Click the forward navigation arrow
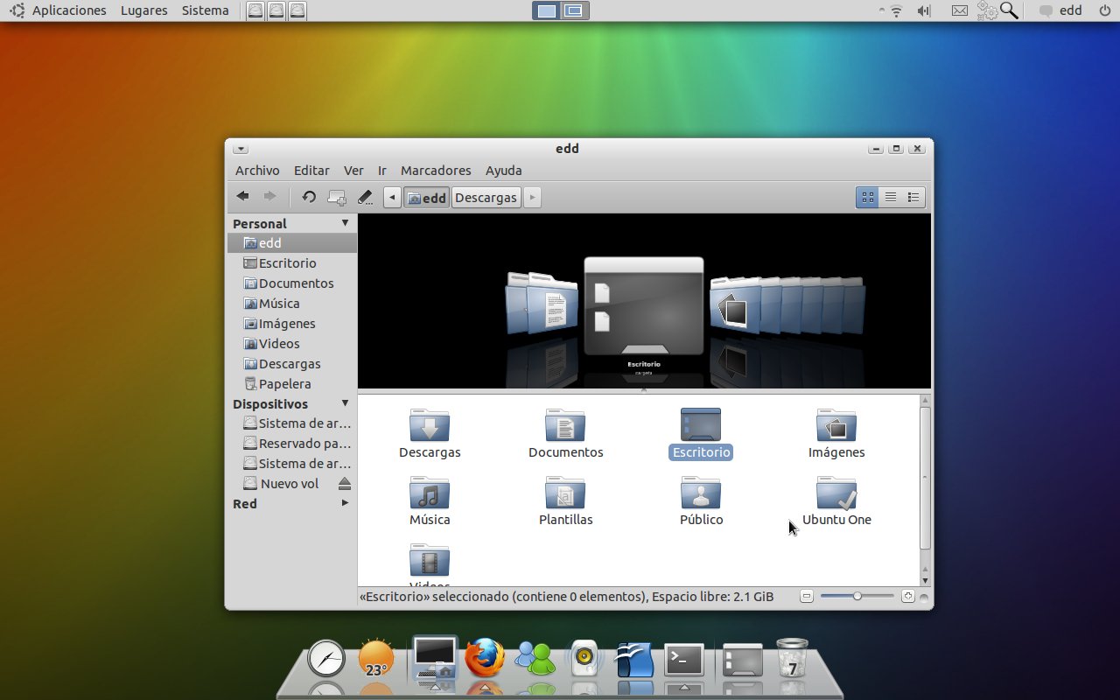This screenshot has height=700, width=1120. (269, 197)
